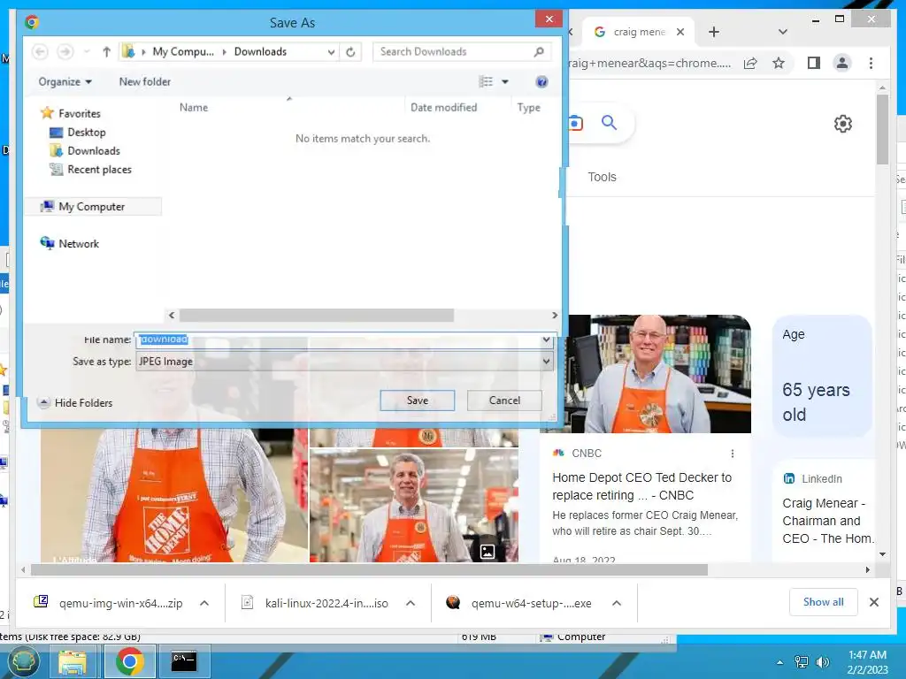
Task: Open Google quick settings gear
Action: (x=843, y=124)
